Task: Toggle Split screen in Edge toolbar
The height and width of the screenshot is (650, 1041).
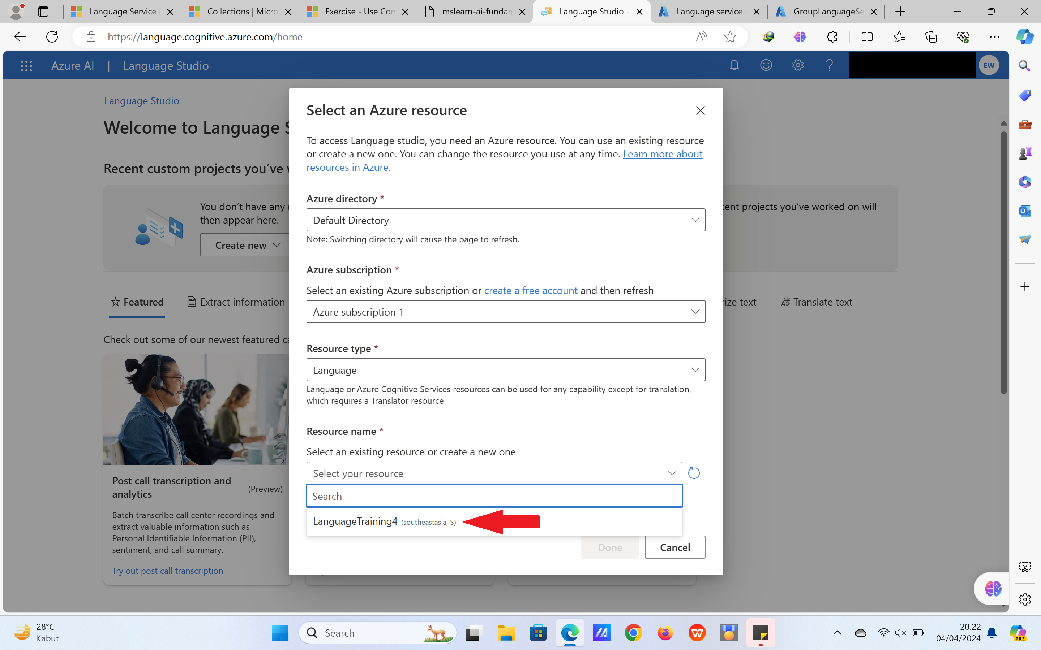Action: pos(867,37)
